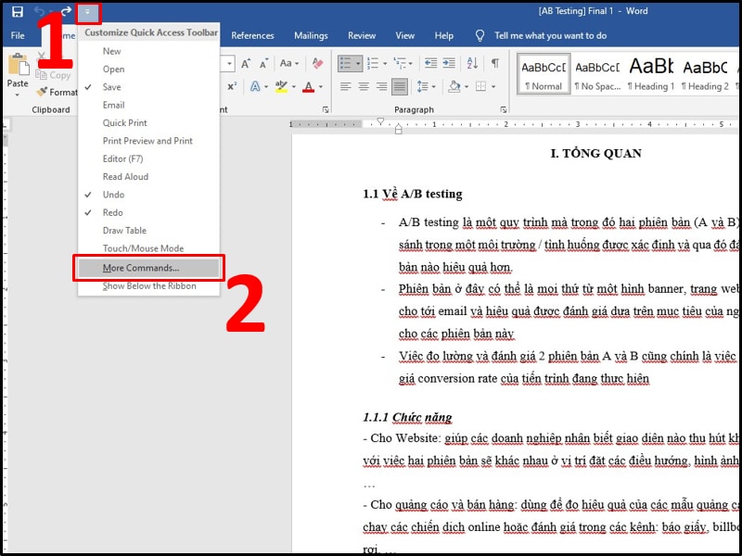
Task: Select Print Preview and Print menu entry
Action: [x=148, y=141]
